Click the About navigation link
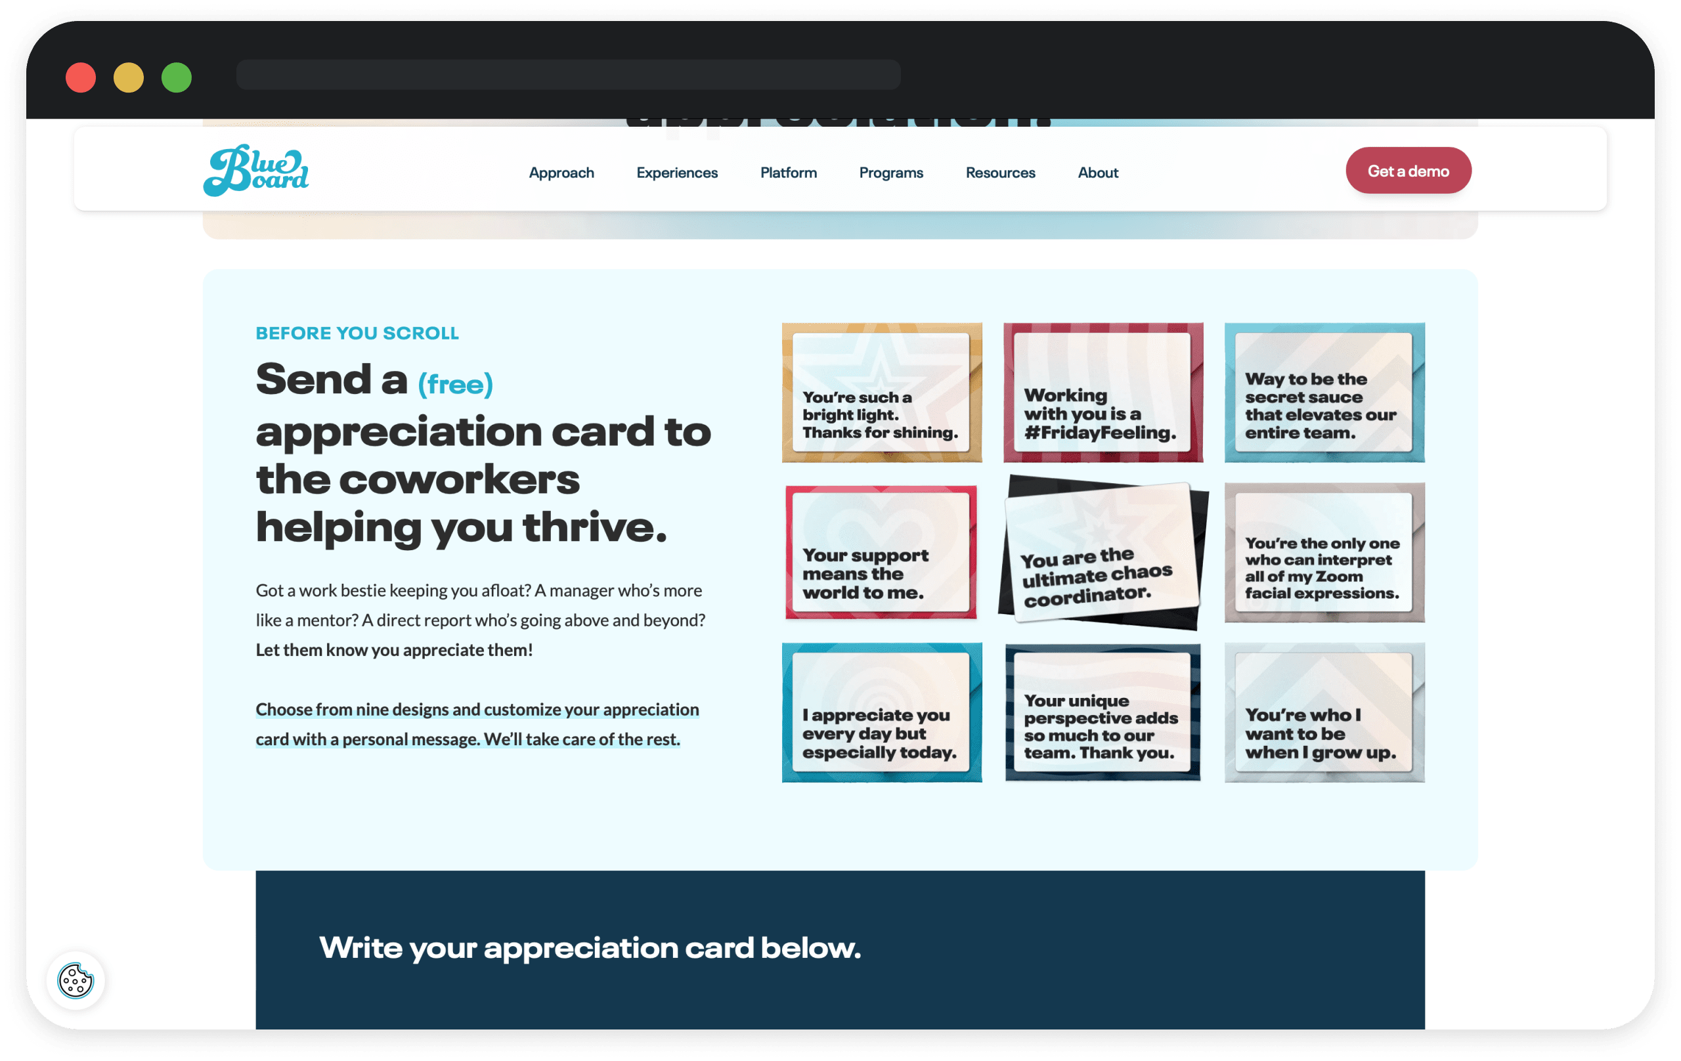Viewport: 1681px width, 1061px height. click(1098, 173)
